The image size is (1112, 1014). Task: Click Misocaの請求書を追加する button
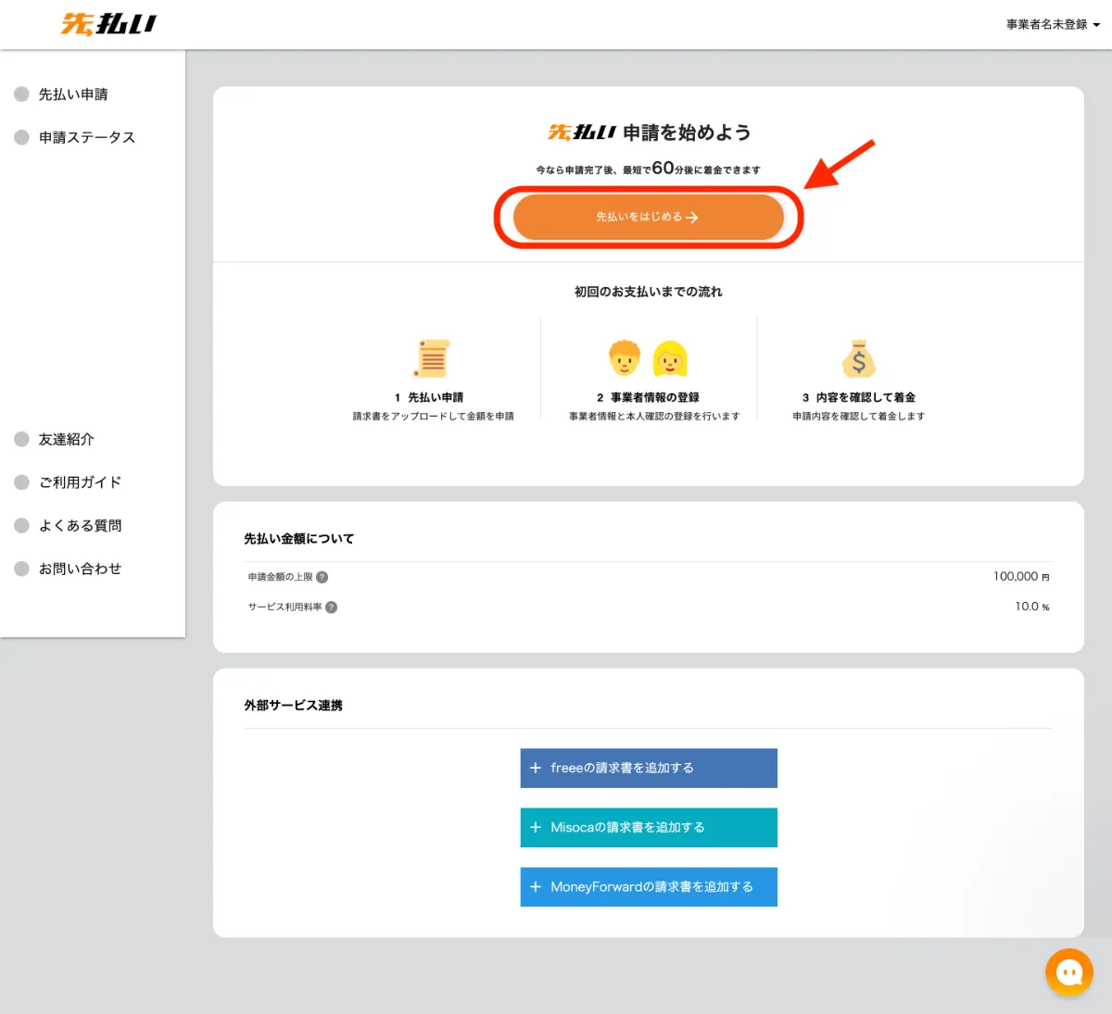(649, 827)
